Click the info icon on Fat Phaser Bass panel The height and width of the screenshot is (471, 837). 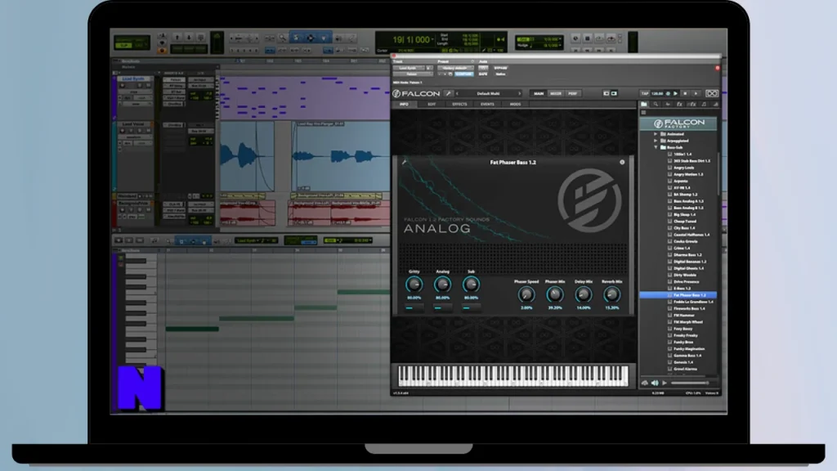pyautogui.click(x=622, y=162)
